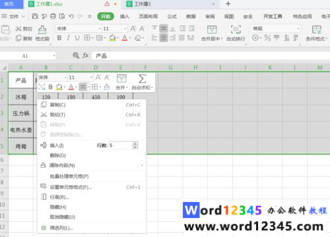Choose 删除(D) in the context menu
The height and width of the screenshot is (237, 330).
(92, 155)
